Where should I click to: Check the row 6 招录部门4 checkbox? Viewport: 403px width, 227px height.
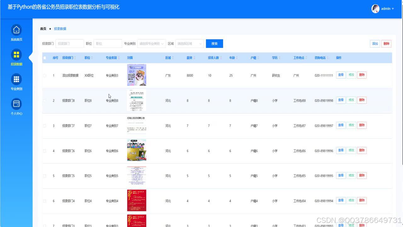click(x=44, y=201)
